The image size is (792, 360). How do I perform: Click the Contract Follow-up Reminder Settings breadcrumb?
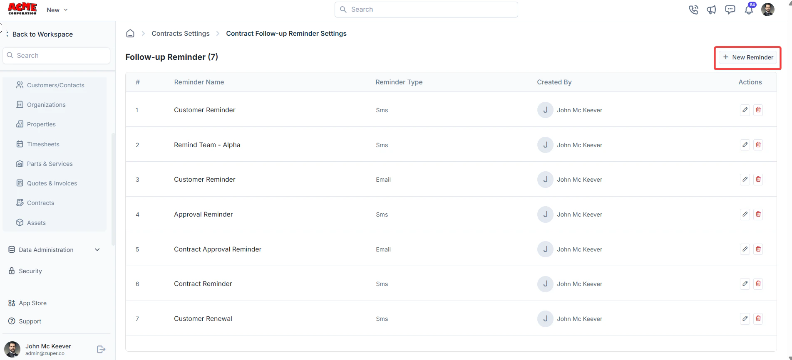click(286, 33)
